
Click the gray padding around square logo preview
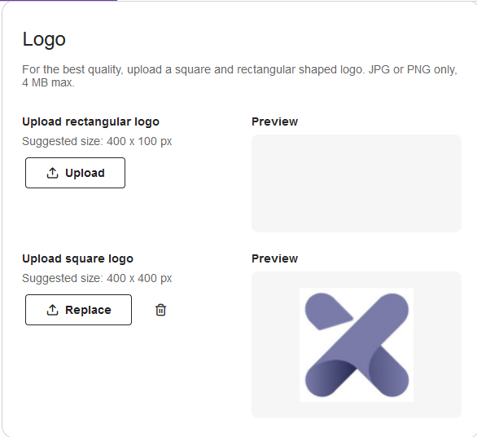[275, 345]
